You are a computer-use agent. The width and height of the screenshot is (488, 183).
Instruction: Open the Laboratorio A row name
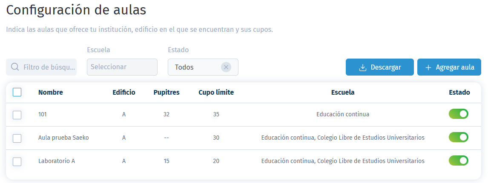tap(57, 161)
